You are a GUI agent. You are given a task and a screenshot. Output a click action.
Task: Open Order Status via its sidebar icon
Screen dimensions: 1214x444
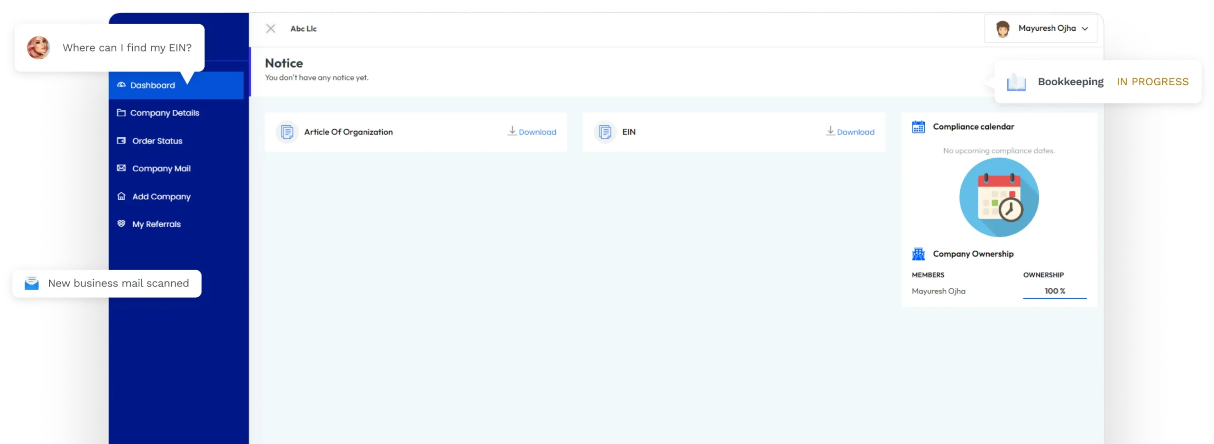tap(121, 140)
